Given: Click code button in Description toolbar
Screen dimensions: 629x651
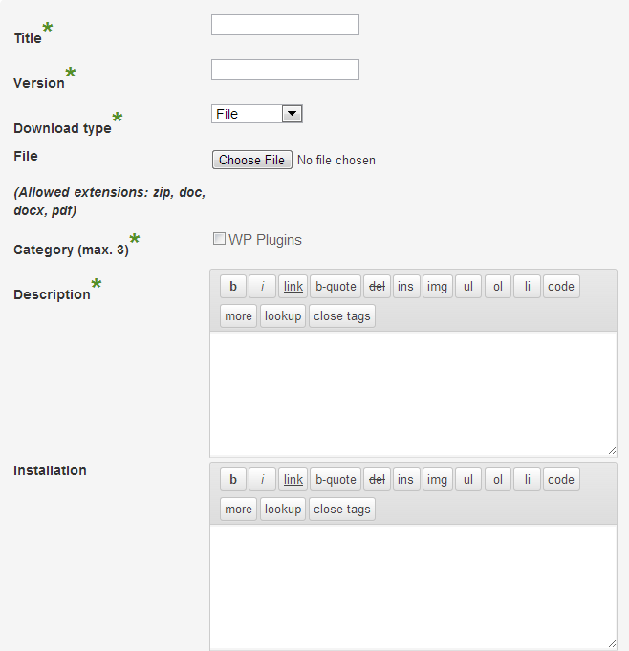Looking at the screenshot, I should tap(561, 286).
